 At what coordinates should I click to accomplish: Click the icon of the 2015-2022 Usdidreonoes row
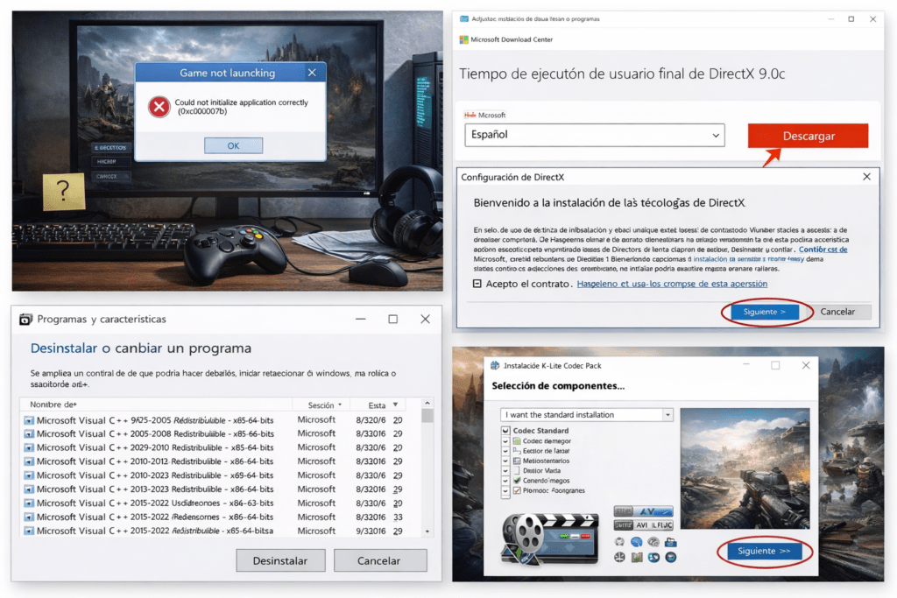(29, 503)
